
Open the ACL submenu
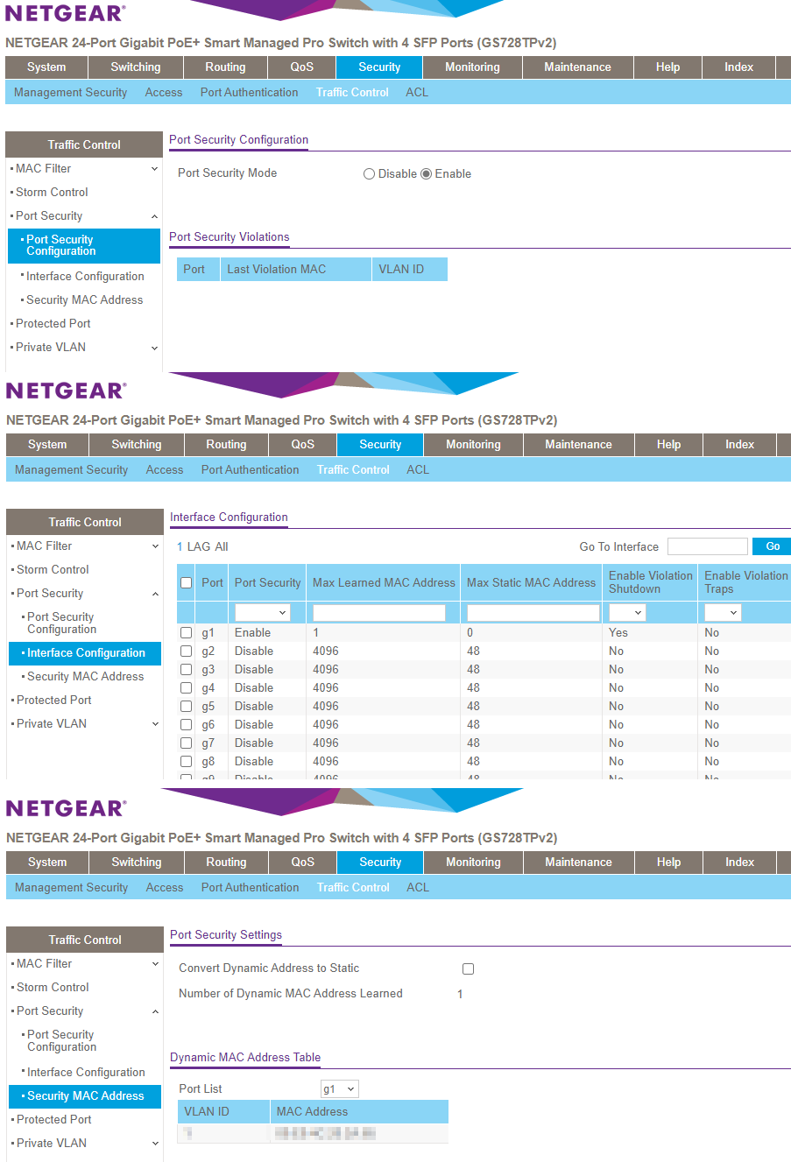pyautogui.click(x=416, y=92)
